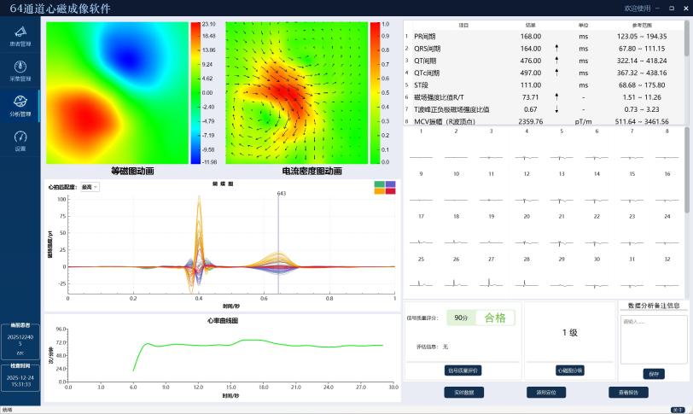The image size is (693, 414).
Task: Click the 476.00 result value
Action: coord(530,61)
